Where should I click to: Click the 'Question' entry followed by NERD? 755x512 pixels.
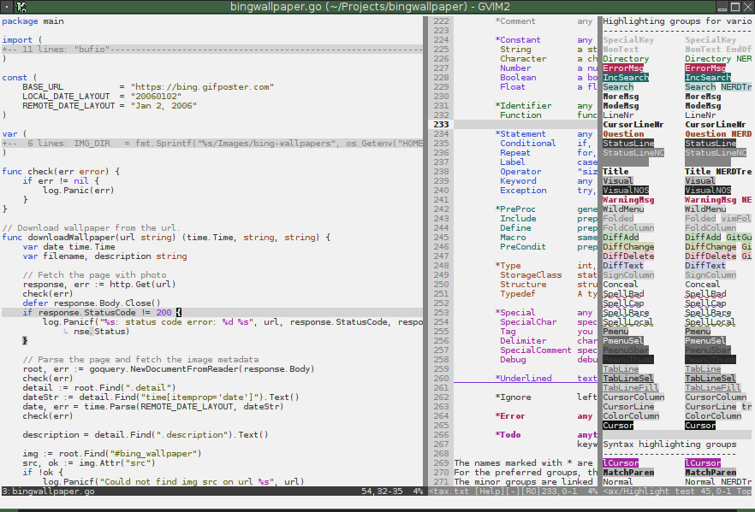click(x=705, y=134)
